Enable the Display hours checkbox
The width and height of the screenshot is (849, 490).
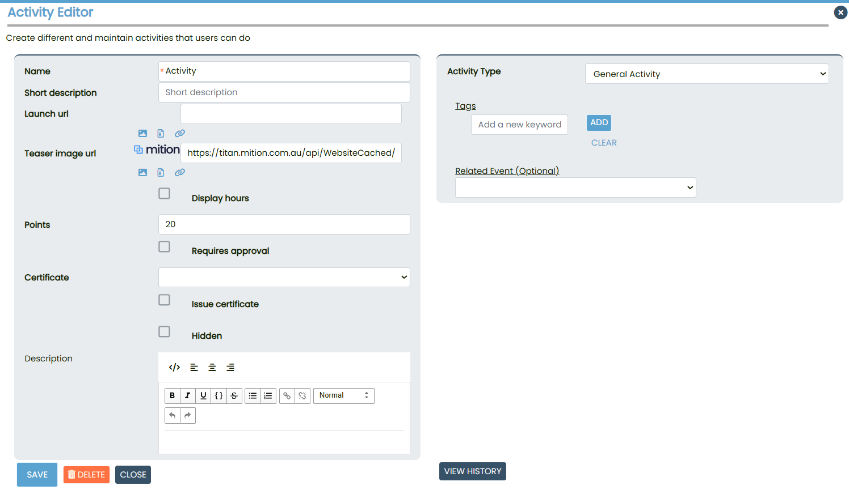tap(165, 194)
